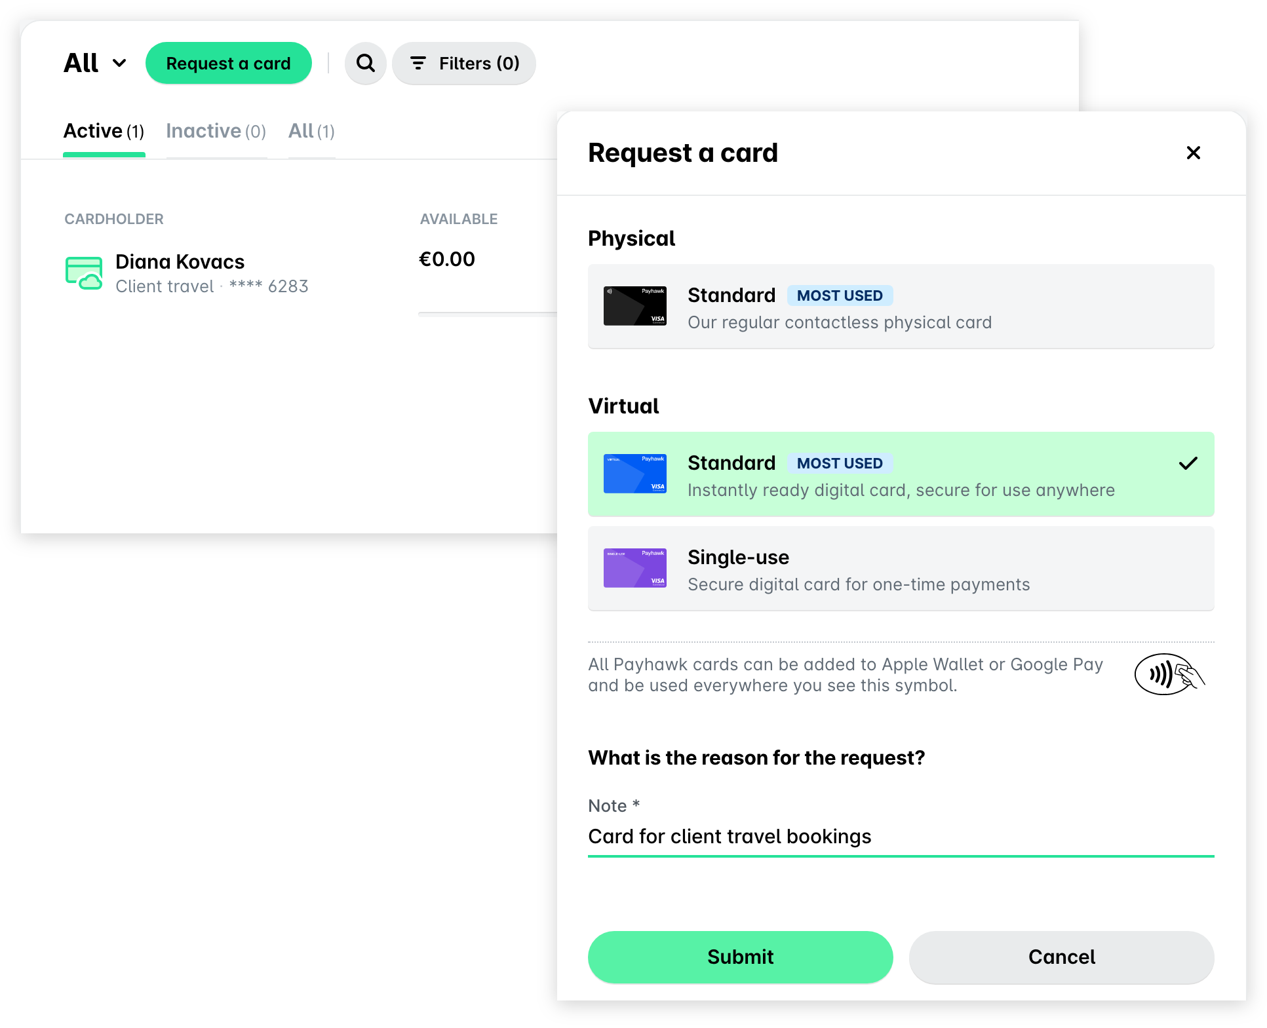Click the filter lines icon in Filters

(x=418, y=63)
